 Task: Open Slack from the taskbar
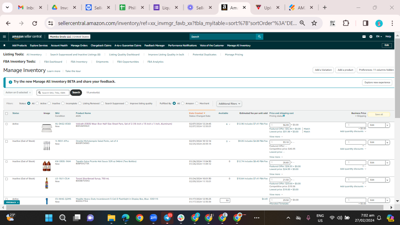point(181,218)
